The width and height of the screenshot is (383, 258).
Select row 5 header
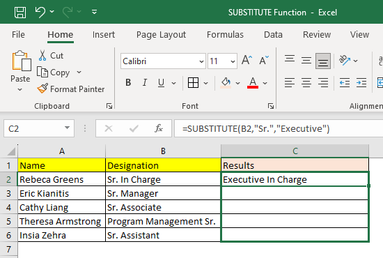(9, 221)
